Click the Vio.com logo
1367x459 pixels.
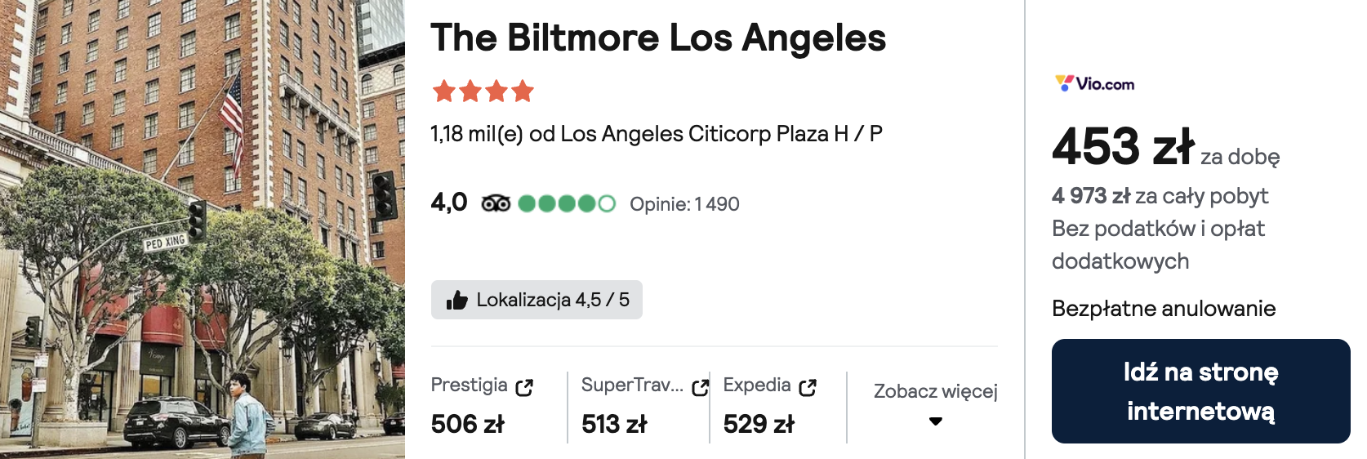(1094, 83)
